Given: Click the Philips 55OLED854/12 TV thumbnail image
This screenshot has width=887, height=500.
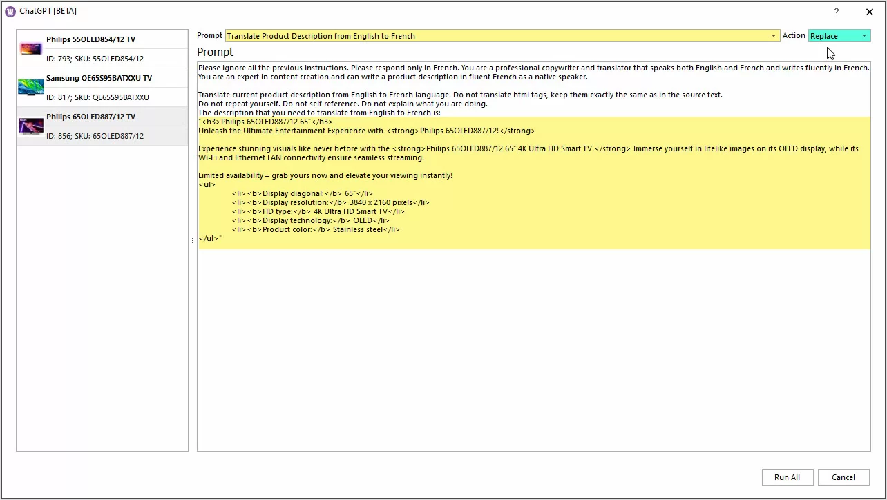Looking at the screenshot, I should coord(30,49).
